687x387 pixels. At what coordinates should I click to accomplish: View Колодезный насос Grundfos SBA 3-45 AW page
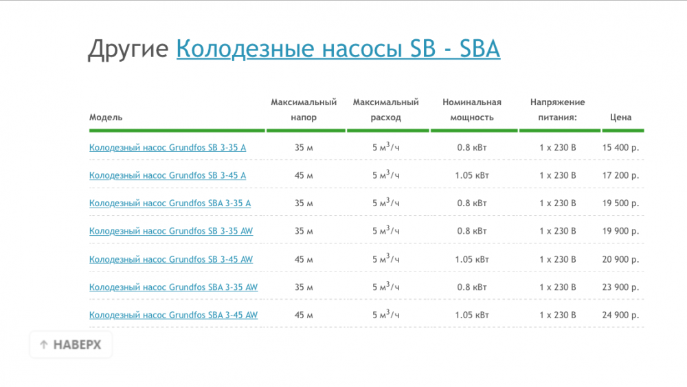[173, 315]
